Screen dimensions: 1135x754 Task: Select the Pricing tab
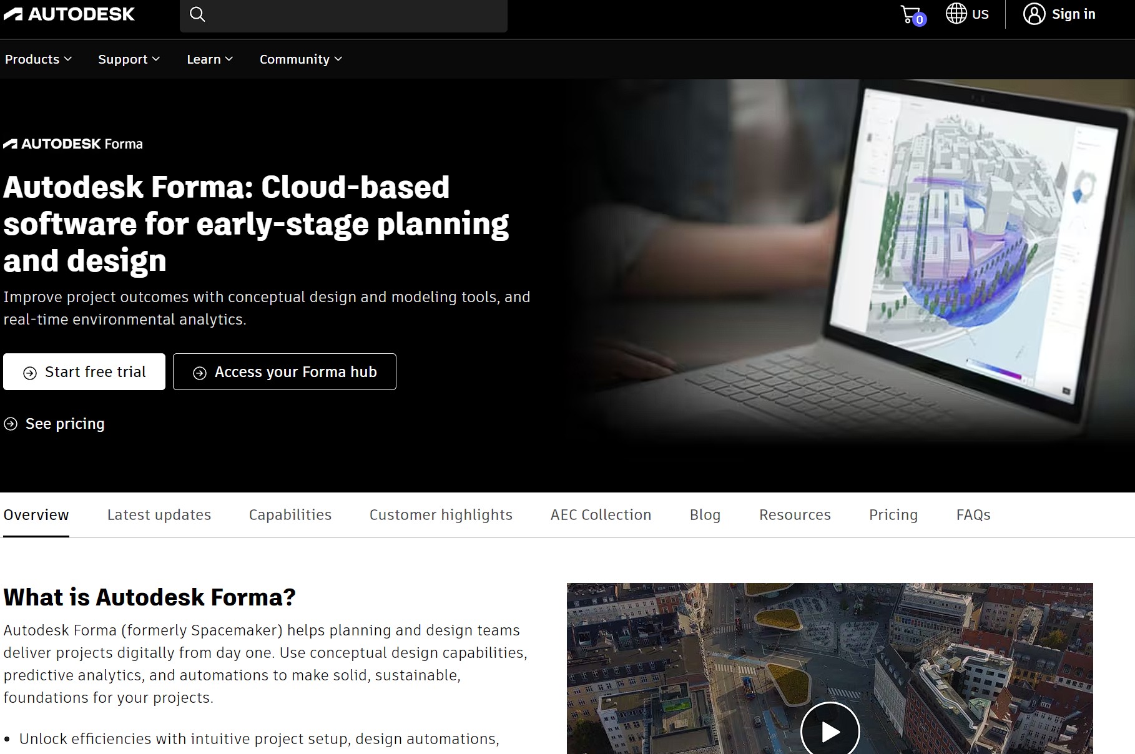click(x=893, y=514)
